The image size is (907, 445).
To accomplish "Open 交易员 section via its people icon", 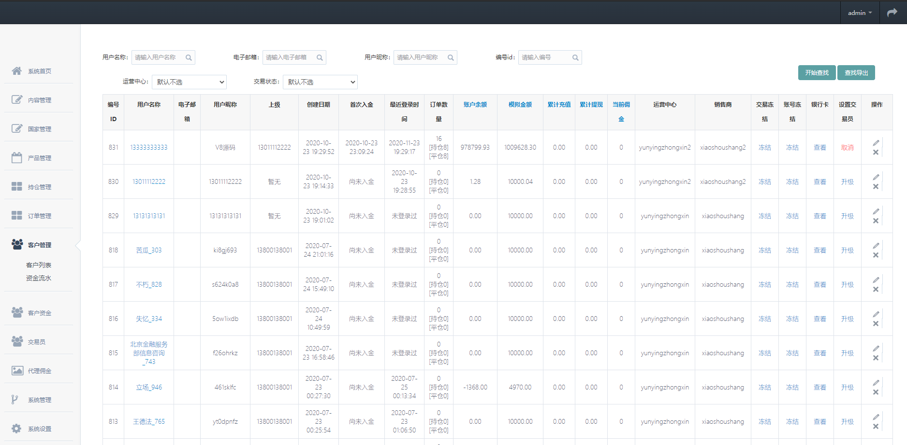I will point(16,341).
